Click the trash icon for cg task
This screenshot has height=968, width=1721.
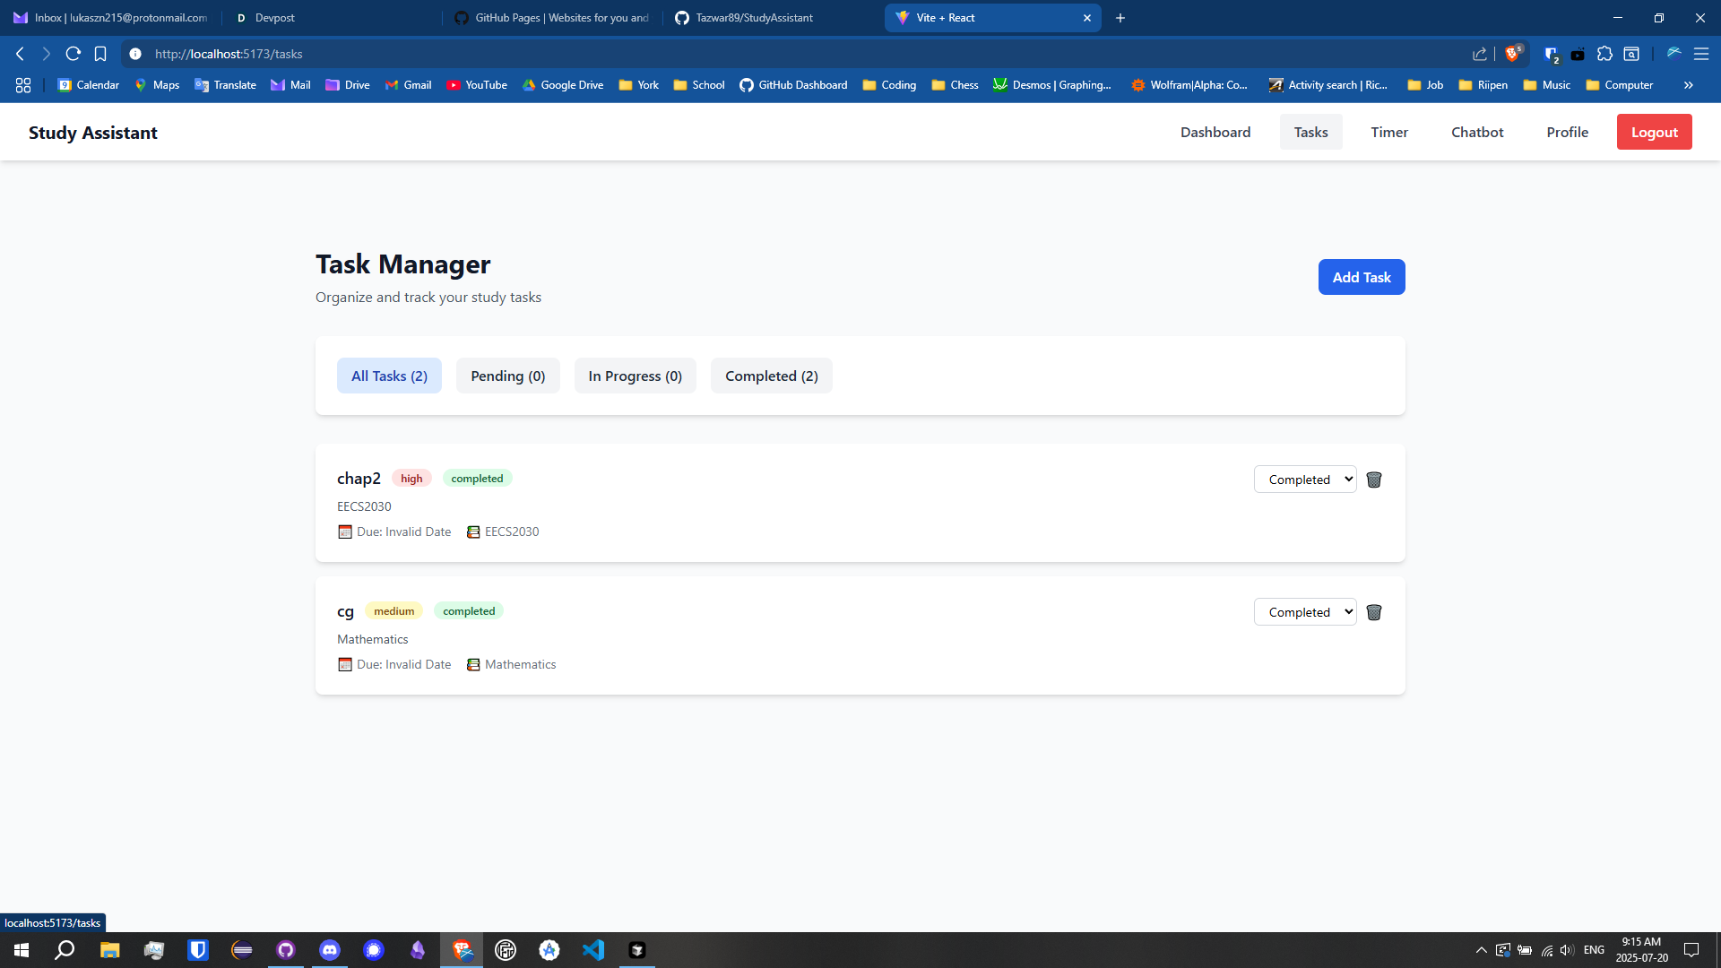(x=1373, y=612)
